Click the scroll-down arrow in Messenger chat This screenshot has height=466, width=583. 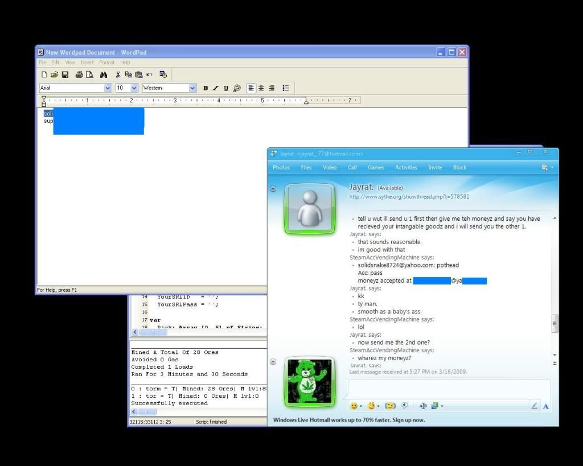point(555,355)
